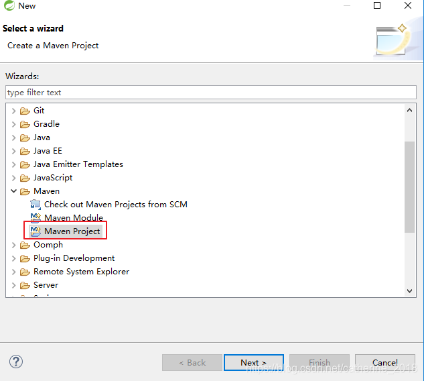Click the Wizards list scrollbar thumb
Image resolution: width=424 pixels, height=381 pixels.
pos(409,187)
